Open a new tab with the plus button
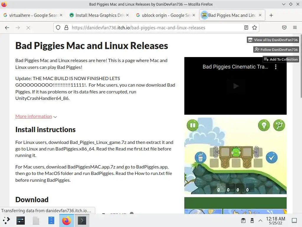This screenshot has height=227, width=302. click(x=271, y=15)
